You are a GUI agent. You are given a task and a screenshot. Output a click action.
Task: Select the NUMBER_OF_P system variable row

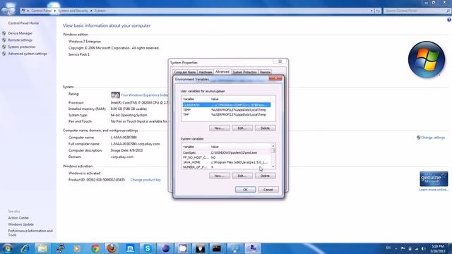click(226, 167)
